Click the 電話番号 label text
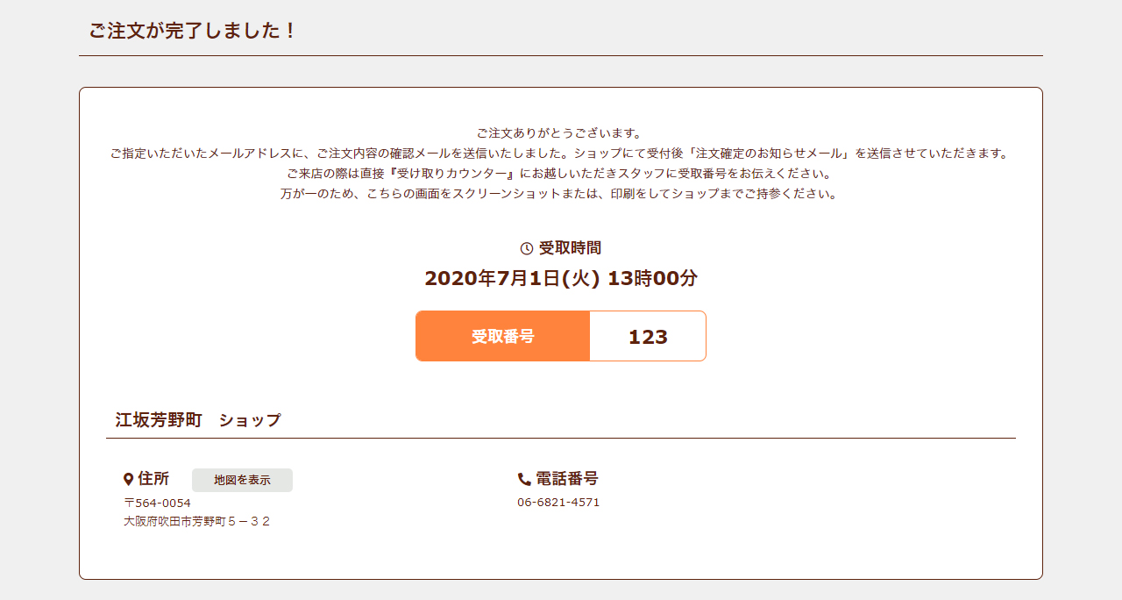 coord(566,479)
